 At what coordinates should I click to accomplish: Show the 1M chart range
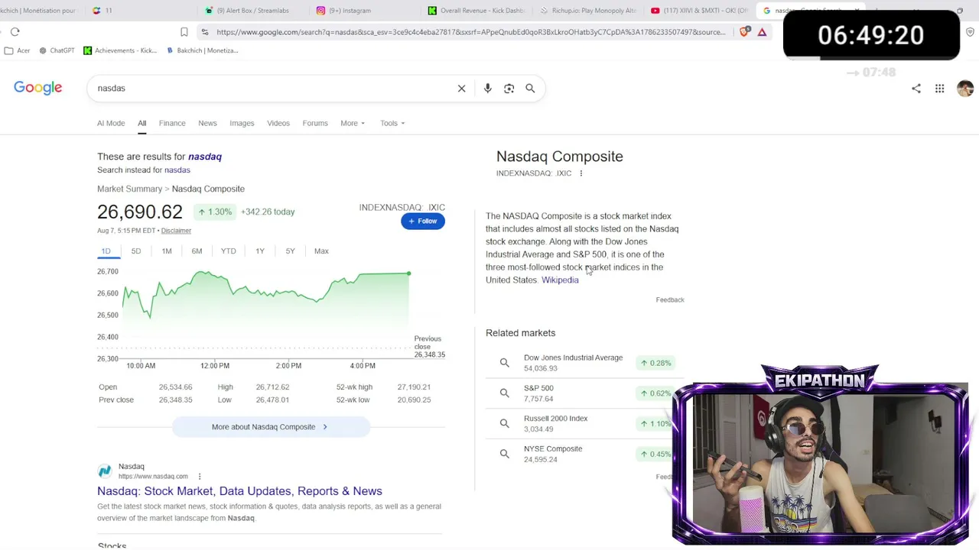coord(167,251)
